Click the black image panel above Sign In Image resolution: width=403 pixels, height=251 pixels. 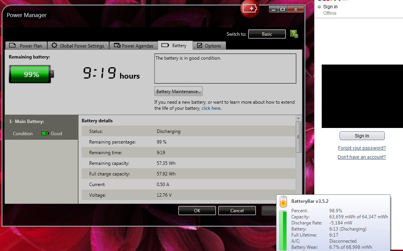[x=362, y=96]
